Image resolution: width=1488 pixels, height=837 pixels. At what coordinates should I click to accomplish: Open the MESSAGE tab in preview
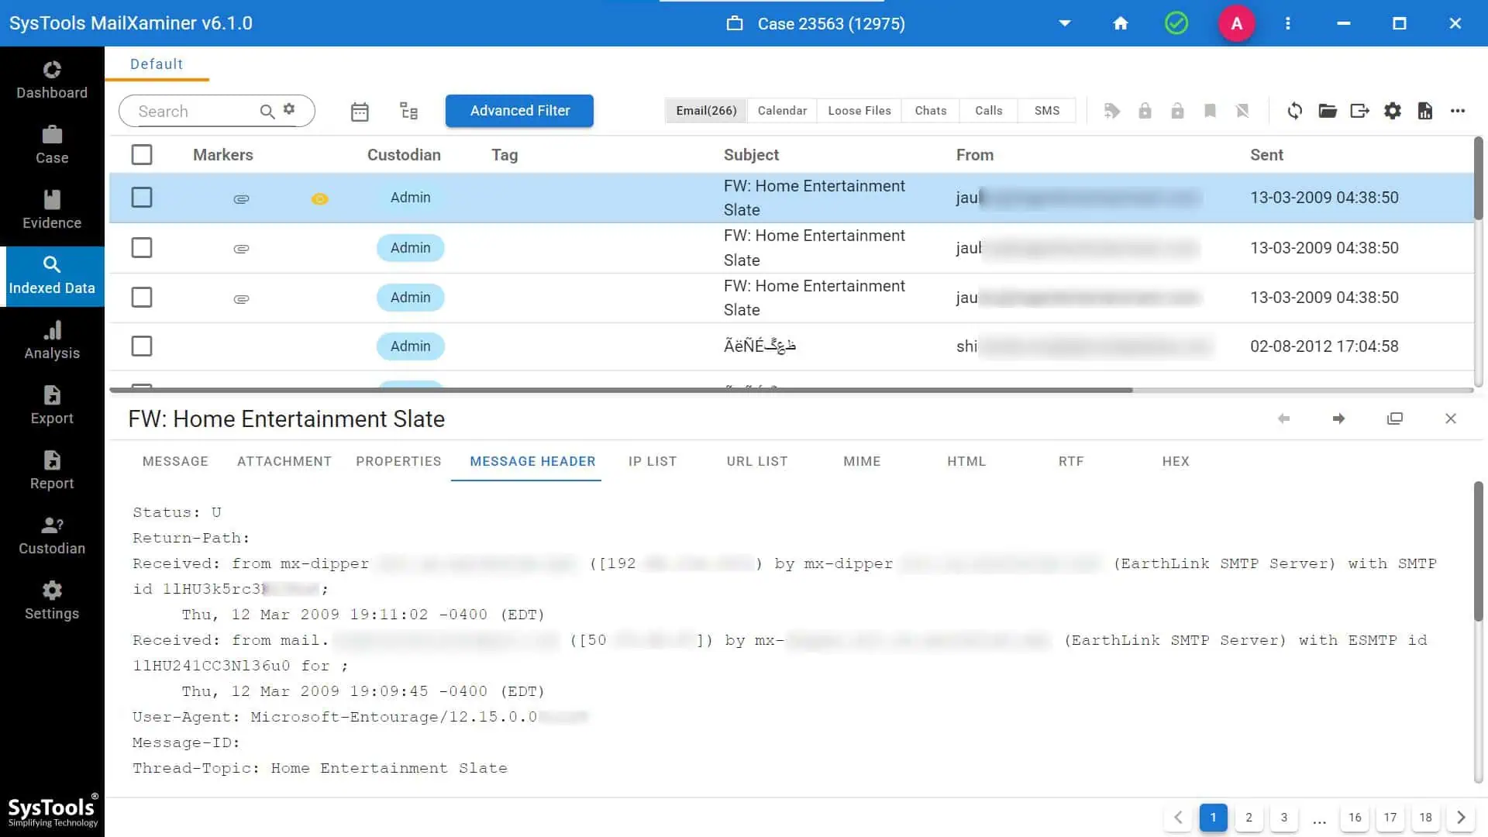click(175, 461)
